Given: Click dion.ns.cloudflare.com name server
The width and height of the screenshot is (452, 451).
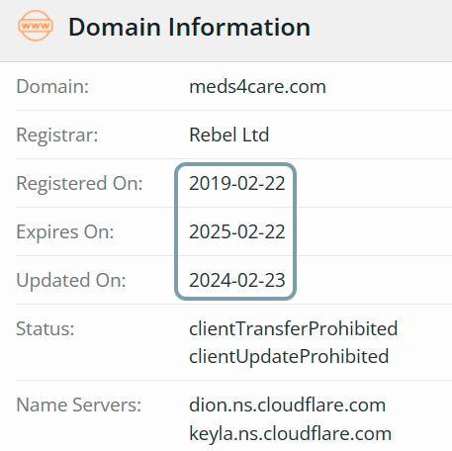Looking at the screenshot, I should click(287, 405).
